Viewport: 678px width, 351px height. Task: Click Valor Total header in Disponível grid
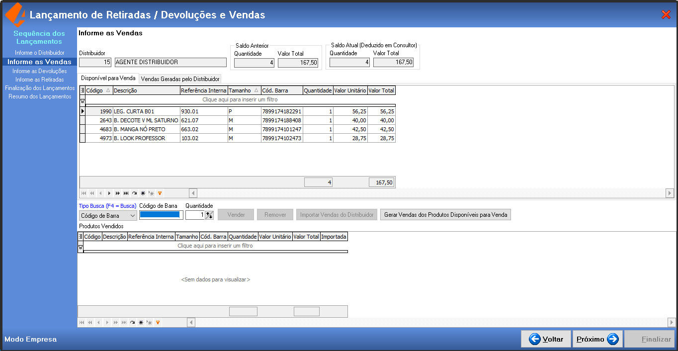[x=381, y=90]
